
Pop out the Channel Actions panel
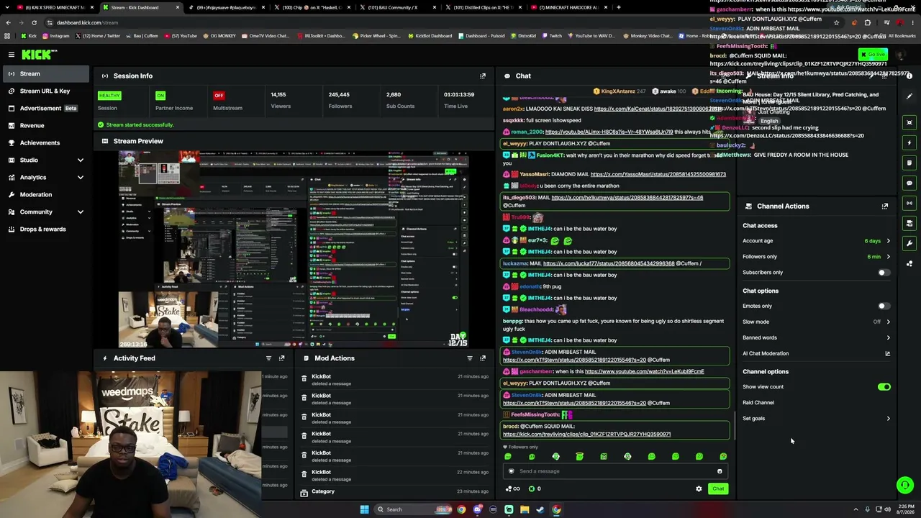[885, 206]
